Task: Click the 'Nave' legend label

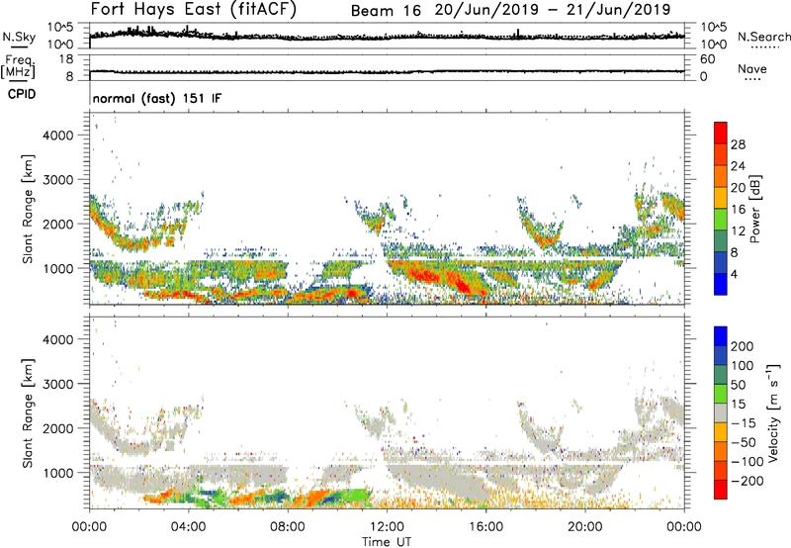Action: 751,68
